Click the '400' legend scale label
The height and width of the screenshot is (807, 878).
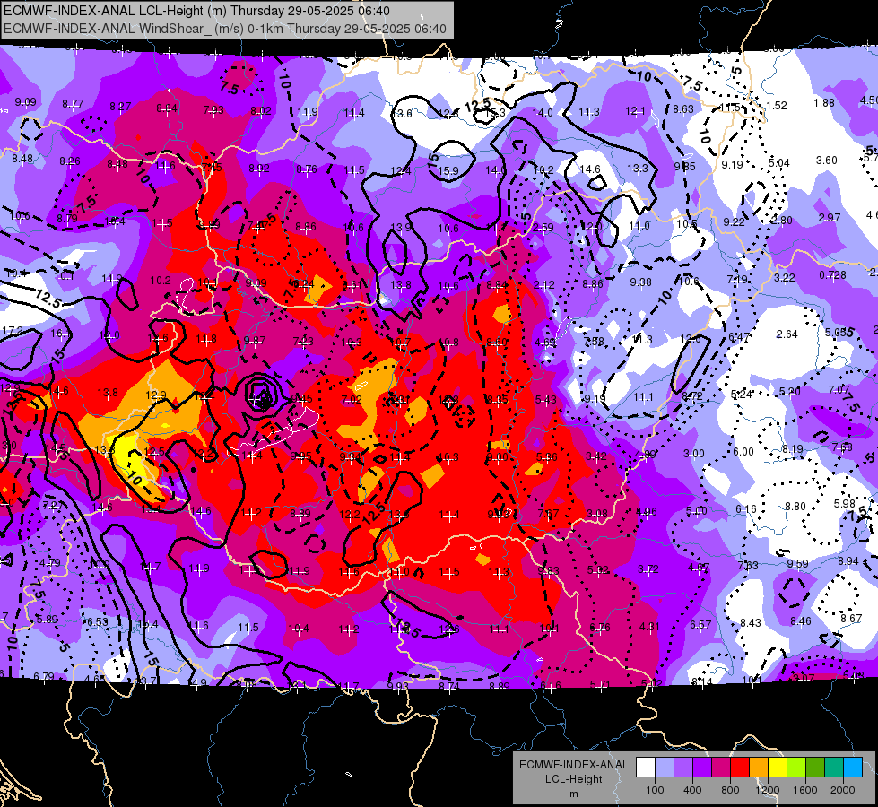692,790
